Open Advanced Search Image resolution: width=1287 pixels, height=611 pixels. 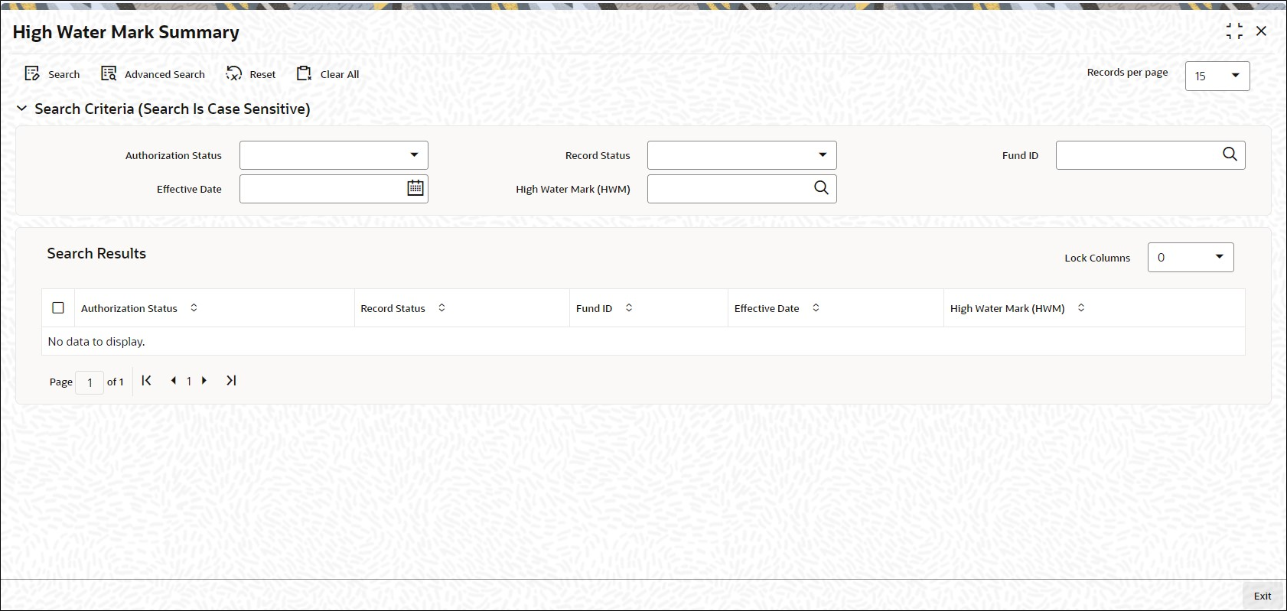pyautogui.click(x=153, y=74)
